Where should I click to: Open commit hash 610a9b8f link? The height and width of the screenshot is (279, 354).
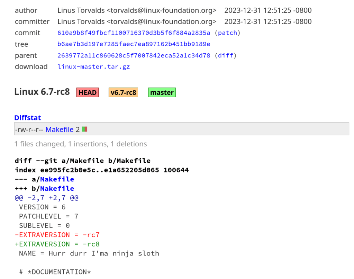tap(134, 33)
